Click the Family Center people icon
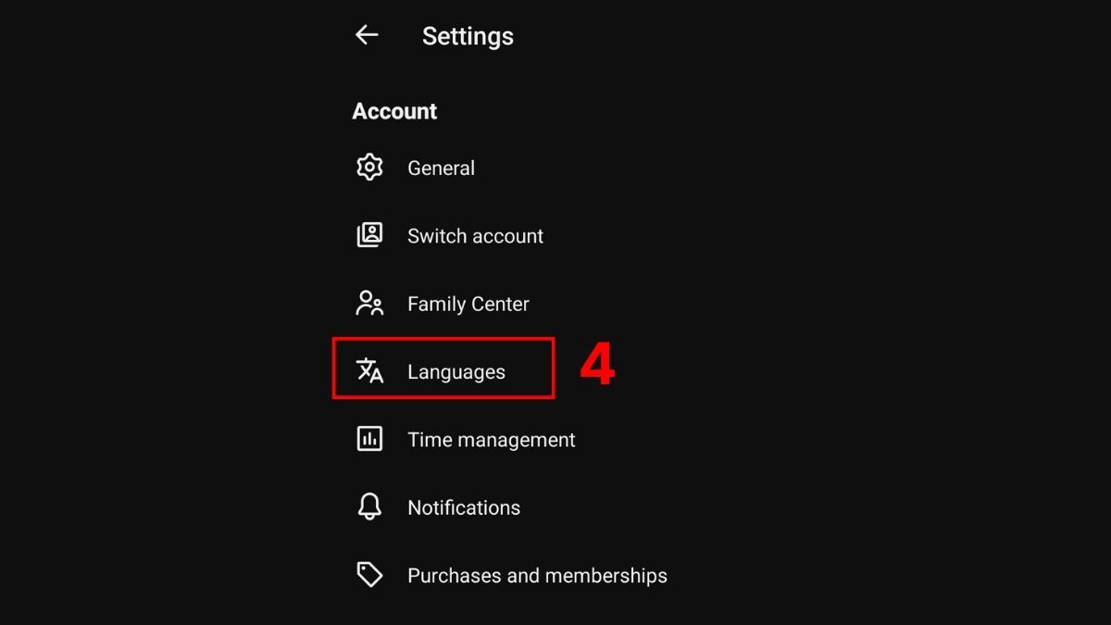The height and width of the screenshot is (625, 1111). click(x=369, y=304)
